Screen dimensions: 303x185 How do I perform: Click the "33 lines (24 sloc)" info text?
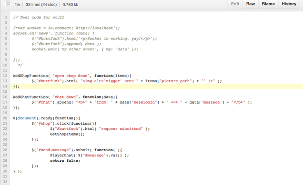[x=41, y=5]
